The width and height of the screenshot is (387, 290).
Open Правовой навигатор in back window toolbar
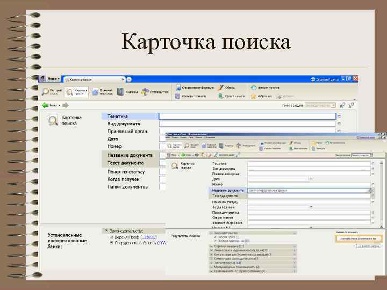tap(102, 92)
